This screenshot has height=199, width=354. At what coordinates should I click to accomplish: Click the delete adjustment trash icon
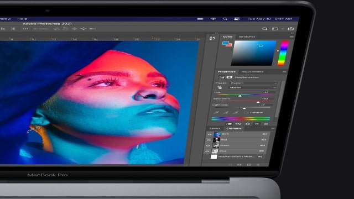pyautogui.click(x=266, y=124)
